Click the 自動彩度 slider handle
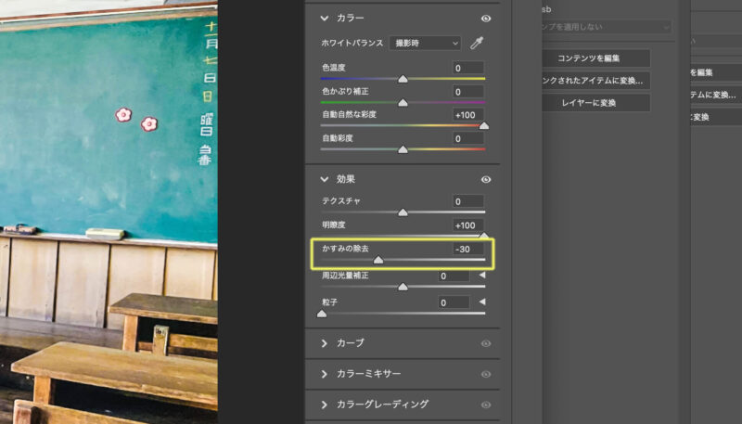 click(x=403, y=149)
